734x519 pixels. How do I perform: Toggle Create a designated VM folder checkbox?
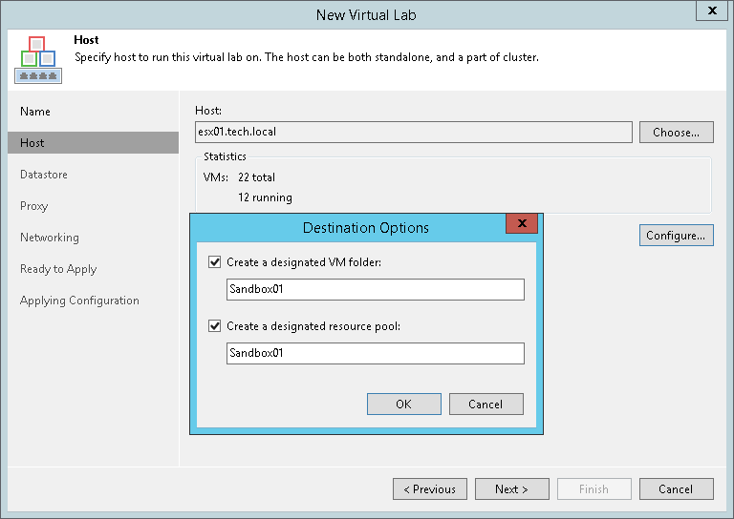tap(214, 261)
